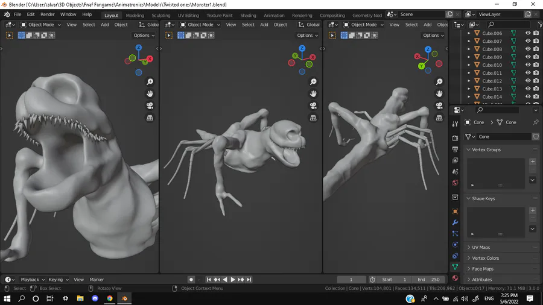Open the Particles properties tab

click(455, 233)
